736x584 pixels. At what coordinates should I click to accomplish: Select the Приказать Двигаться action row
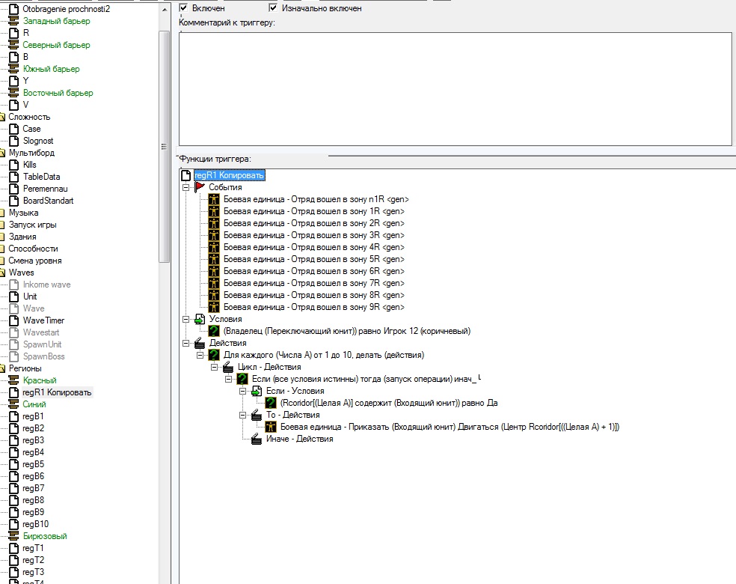(450, 427)
